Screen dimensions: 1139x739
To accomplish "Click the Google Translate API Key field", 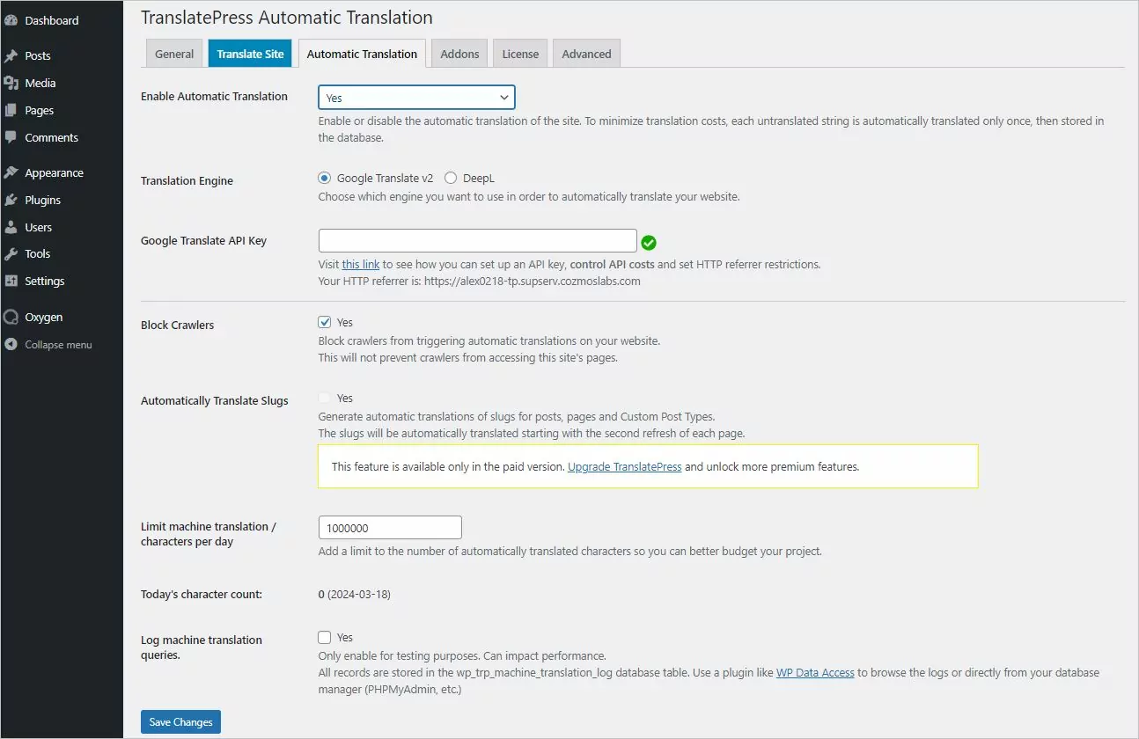I will pos(477,240).
